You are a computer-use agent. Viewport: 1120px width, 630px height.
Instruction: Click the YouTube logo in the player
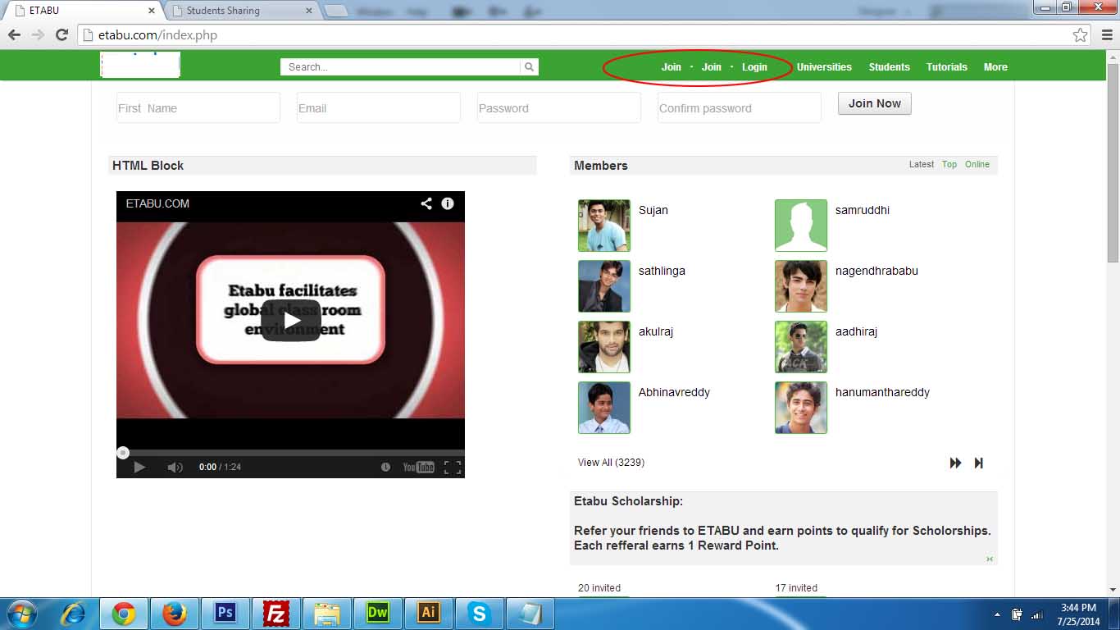click(x=418, y=467)
